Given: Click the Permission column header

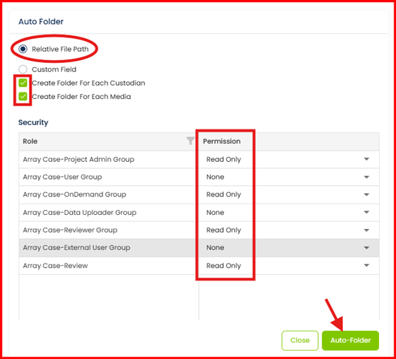Looking at the screenshot, I should click(289, 141).
